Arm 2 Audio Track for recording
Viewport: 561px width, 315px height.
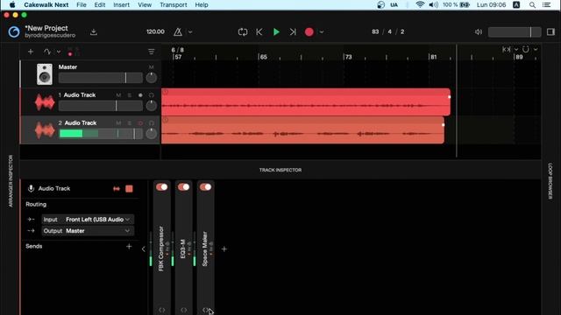point(140,122)
